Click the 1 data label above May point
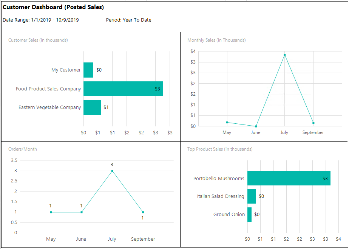 51,206
